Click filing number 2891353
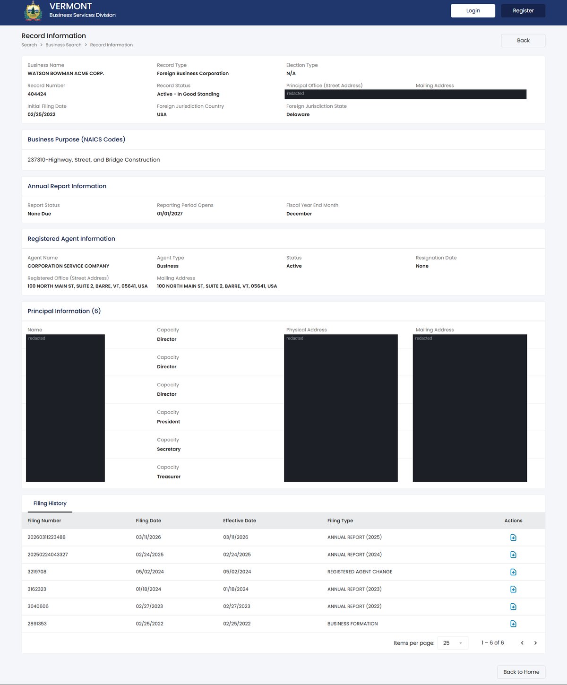Image resolution: width=567 pixels, height=685 pixels. [37, 624]
